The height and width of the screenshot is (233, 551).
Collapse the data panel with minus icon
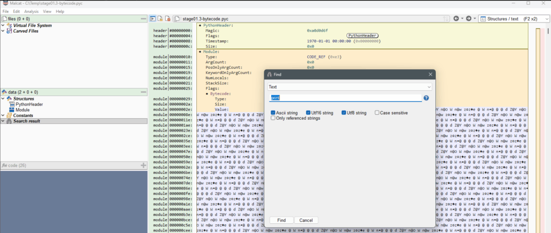click(x=144, y=92)
